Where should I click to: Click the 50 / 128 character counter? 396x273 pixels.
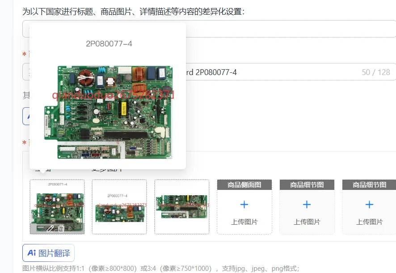(x=376, y=72)
